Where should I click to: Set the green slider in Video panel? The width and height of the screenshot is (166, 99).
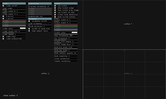coord(14,23)
